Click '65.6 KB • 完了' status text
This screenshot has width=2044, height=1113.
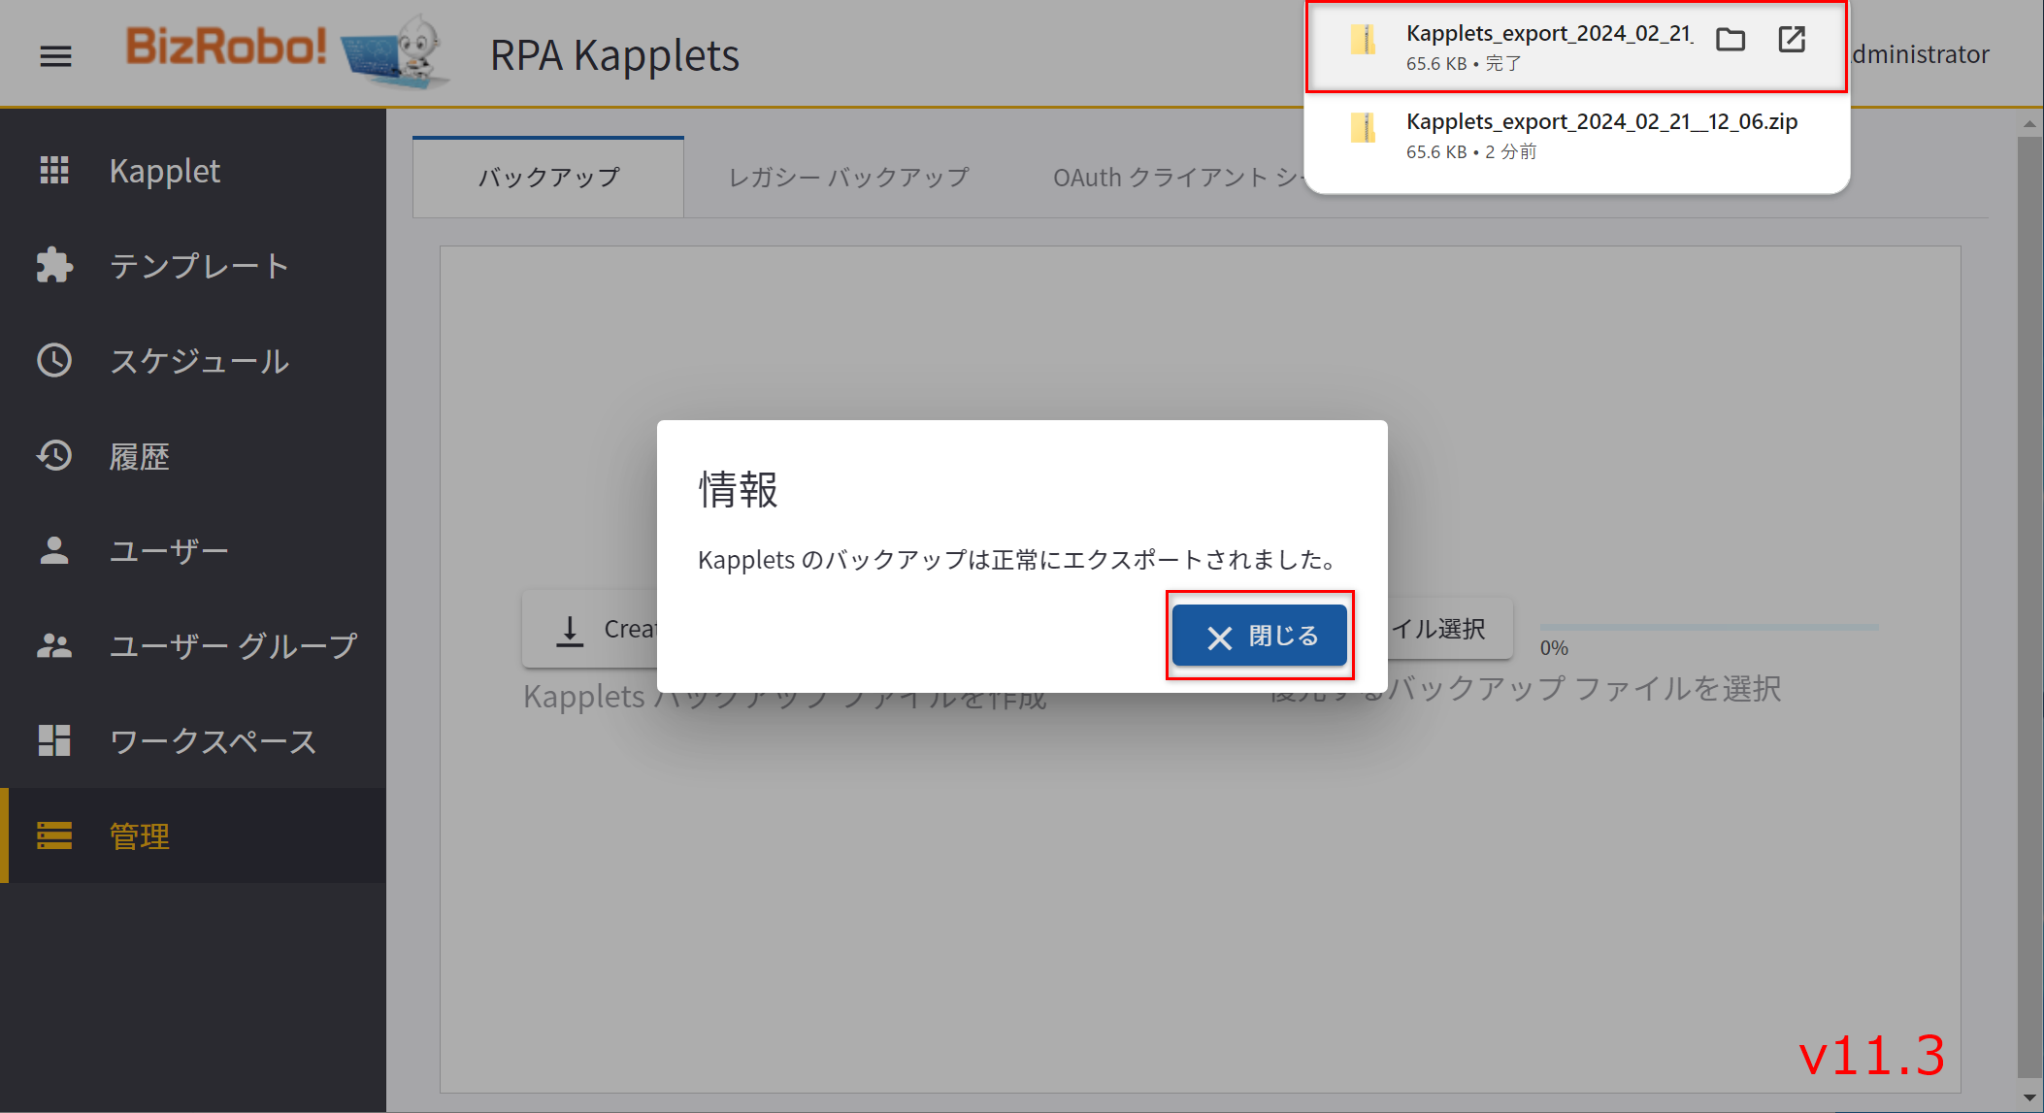pyautogui.click(x=1464, y=63)
